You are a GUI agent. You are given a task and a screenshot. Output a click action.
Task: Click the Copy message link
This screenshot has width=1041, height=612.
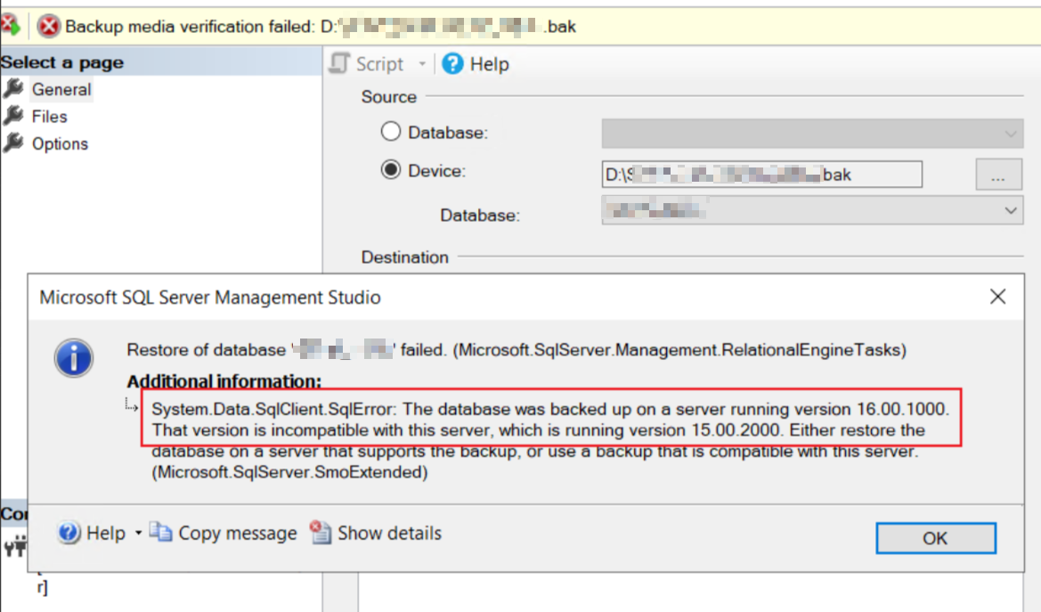(x=238, y=533)
